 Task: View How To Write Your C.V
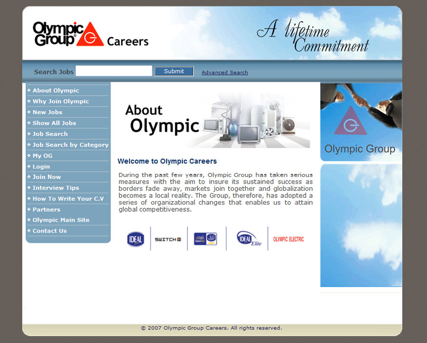[x=68, y=199]
